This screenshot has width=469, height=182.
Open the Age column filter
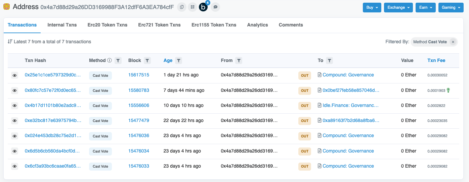pos(179,61)
